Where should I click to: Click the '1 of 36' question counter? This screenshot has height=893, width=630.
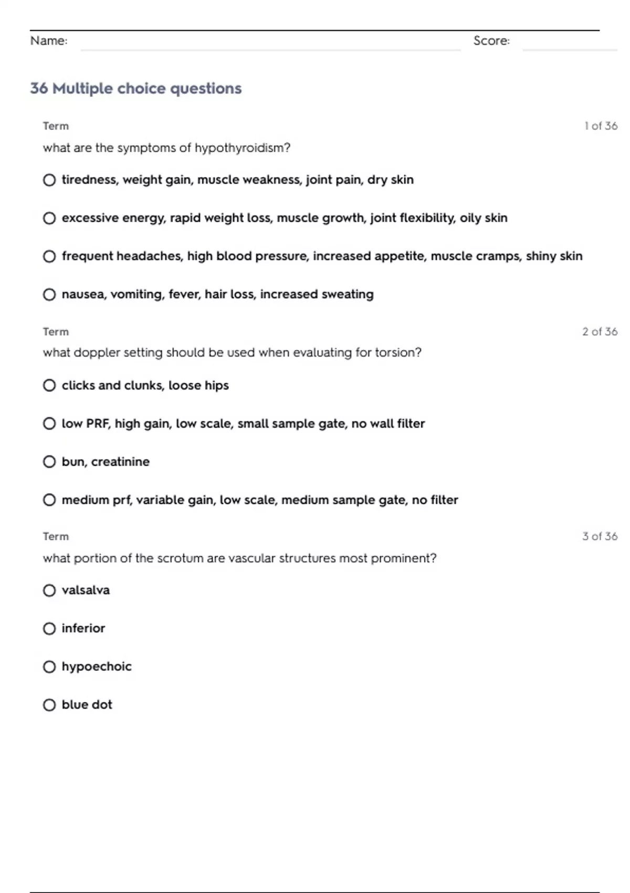[x=601, y=126]
